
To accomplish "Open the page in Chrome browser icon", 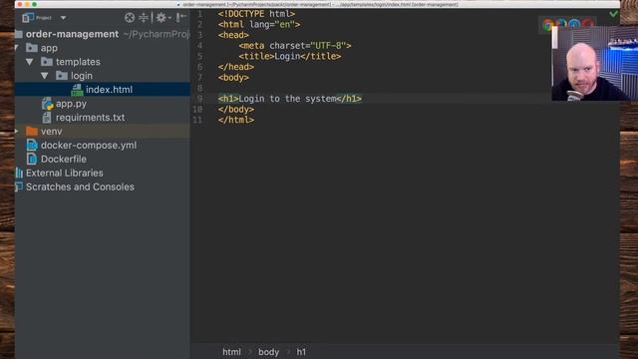I will coord(548,25).
